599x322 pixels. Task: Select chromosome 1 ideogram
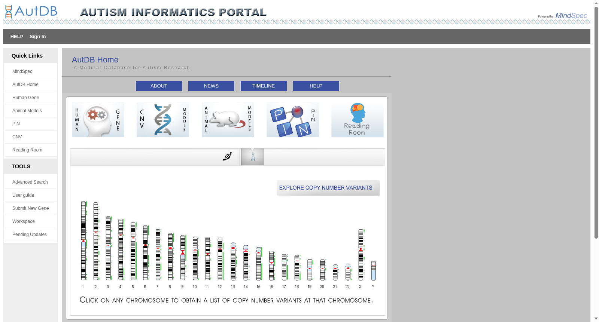tap(83, 240)
